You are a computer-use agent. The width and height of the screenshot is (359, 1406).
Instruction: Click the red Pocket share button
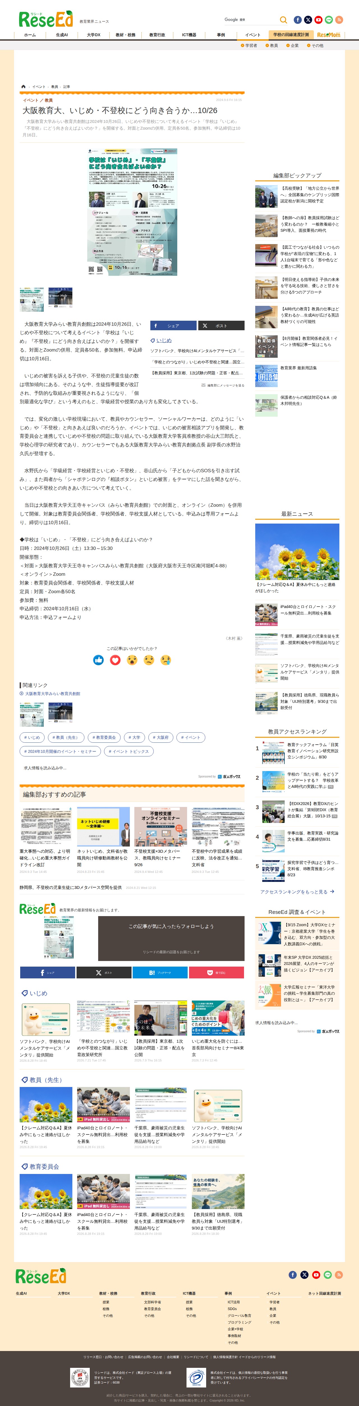[217, 972]
